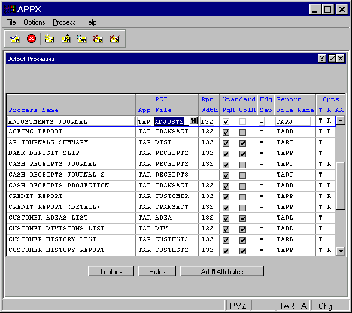This screenshot has width=352, height=313.
Task: Click the APPX application logo icon
Action: tap(9, 9)
